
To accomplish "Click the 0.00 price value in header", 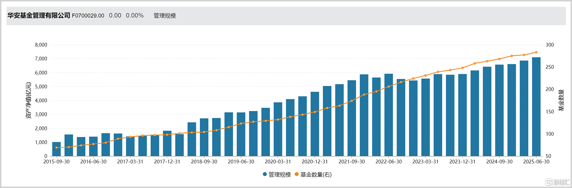I will (115, 16).
